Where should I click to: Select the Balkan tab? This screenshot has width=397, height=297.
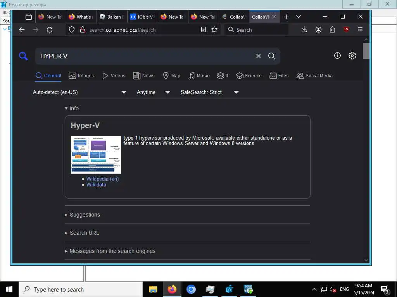click(112, 17)
